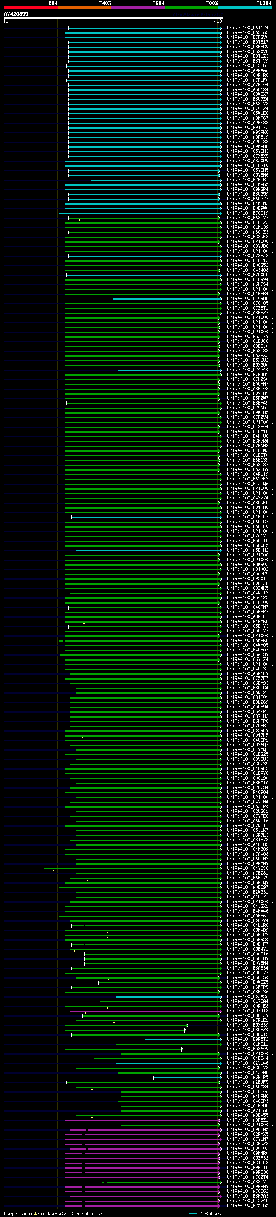The width and height of the screenshot is (276, 1217).
Task: Click the green ~80% identity legend segment
Action: [x=191, y=8]
